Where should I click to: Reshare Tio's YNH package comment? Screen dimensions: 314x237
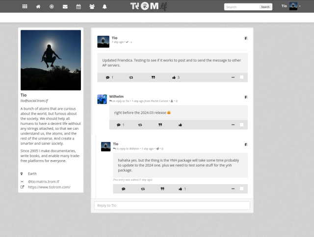[143, 189]
